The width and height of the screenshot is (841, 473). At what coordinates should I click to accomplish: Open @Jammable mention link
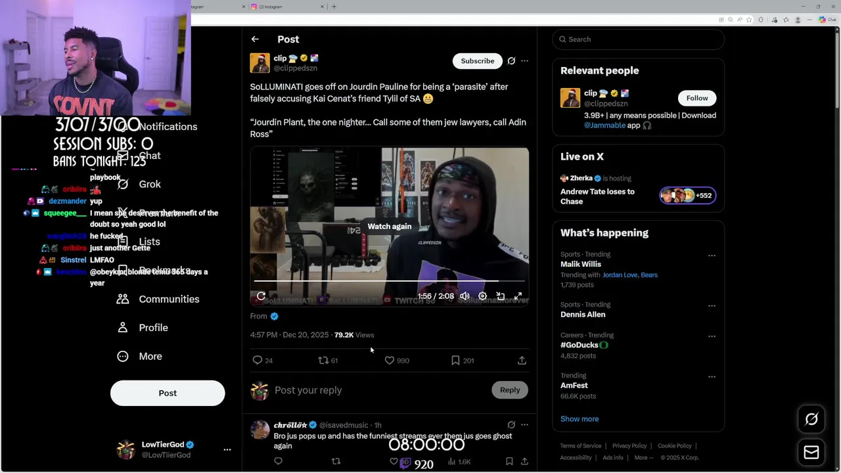point(604,125)
